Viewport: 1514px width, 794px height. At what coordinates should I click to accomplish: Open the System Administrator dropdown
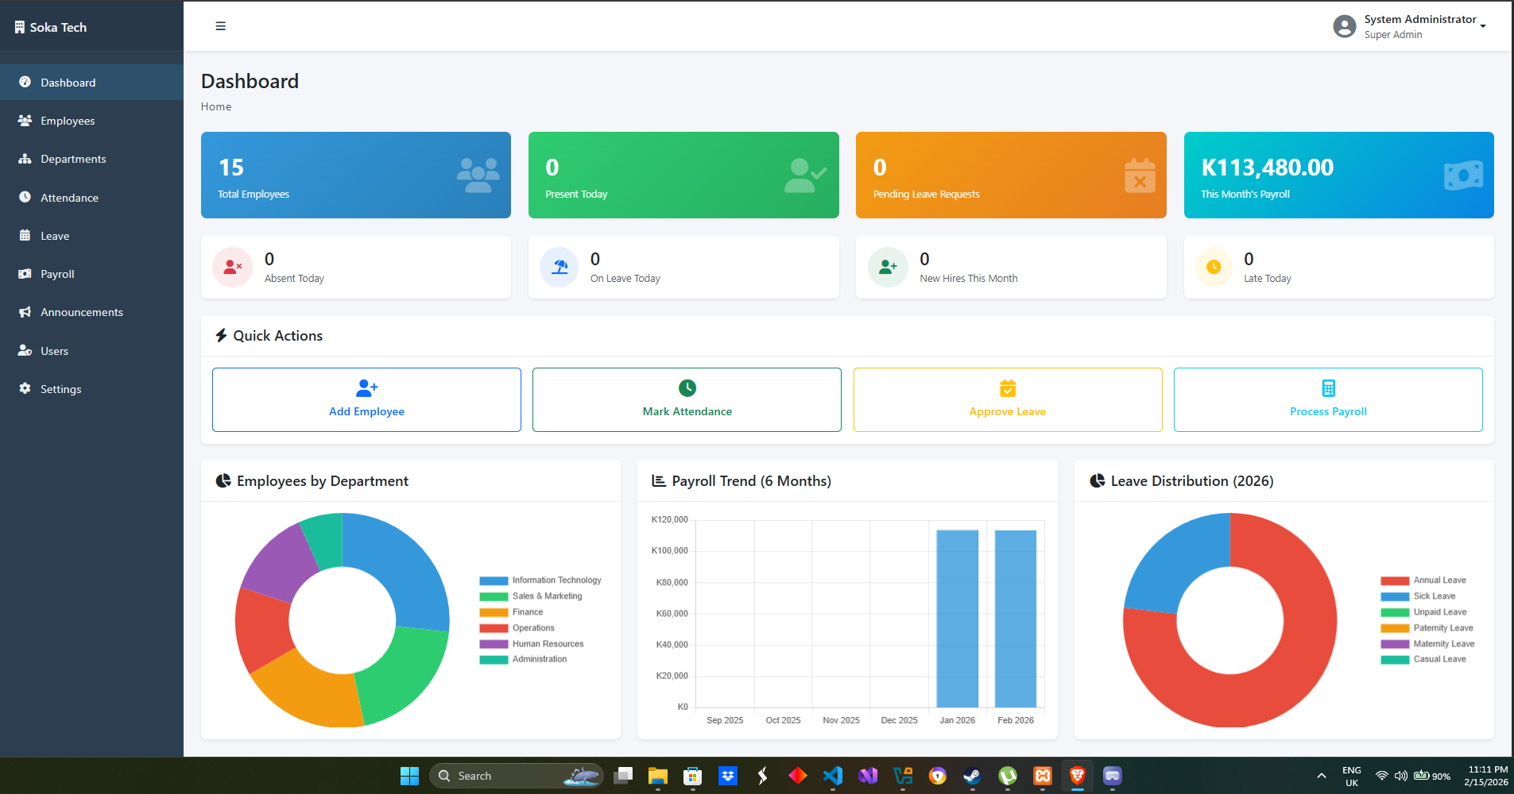pos(1483,25)
